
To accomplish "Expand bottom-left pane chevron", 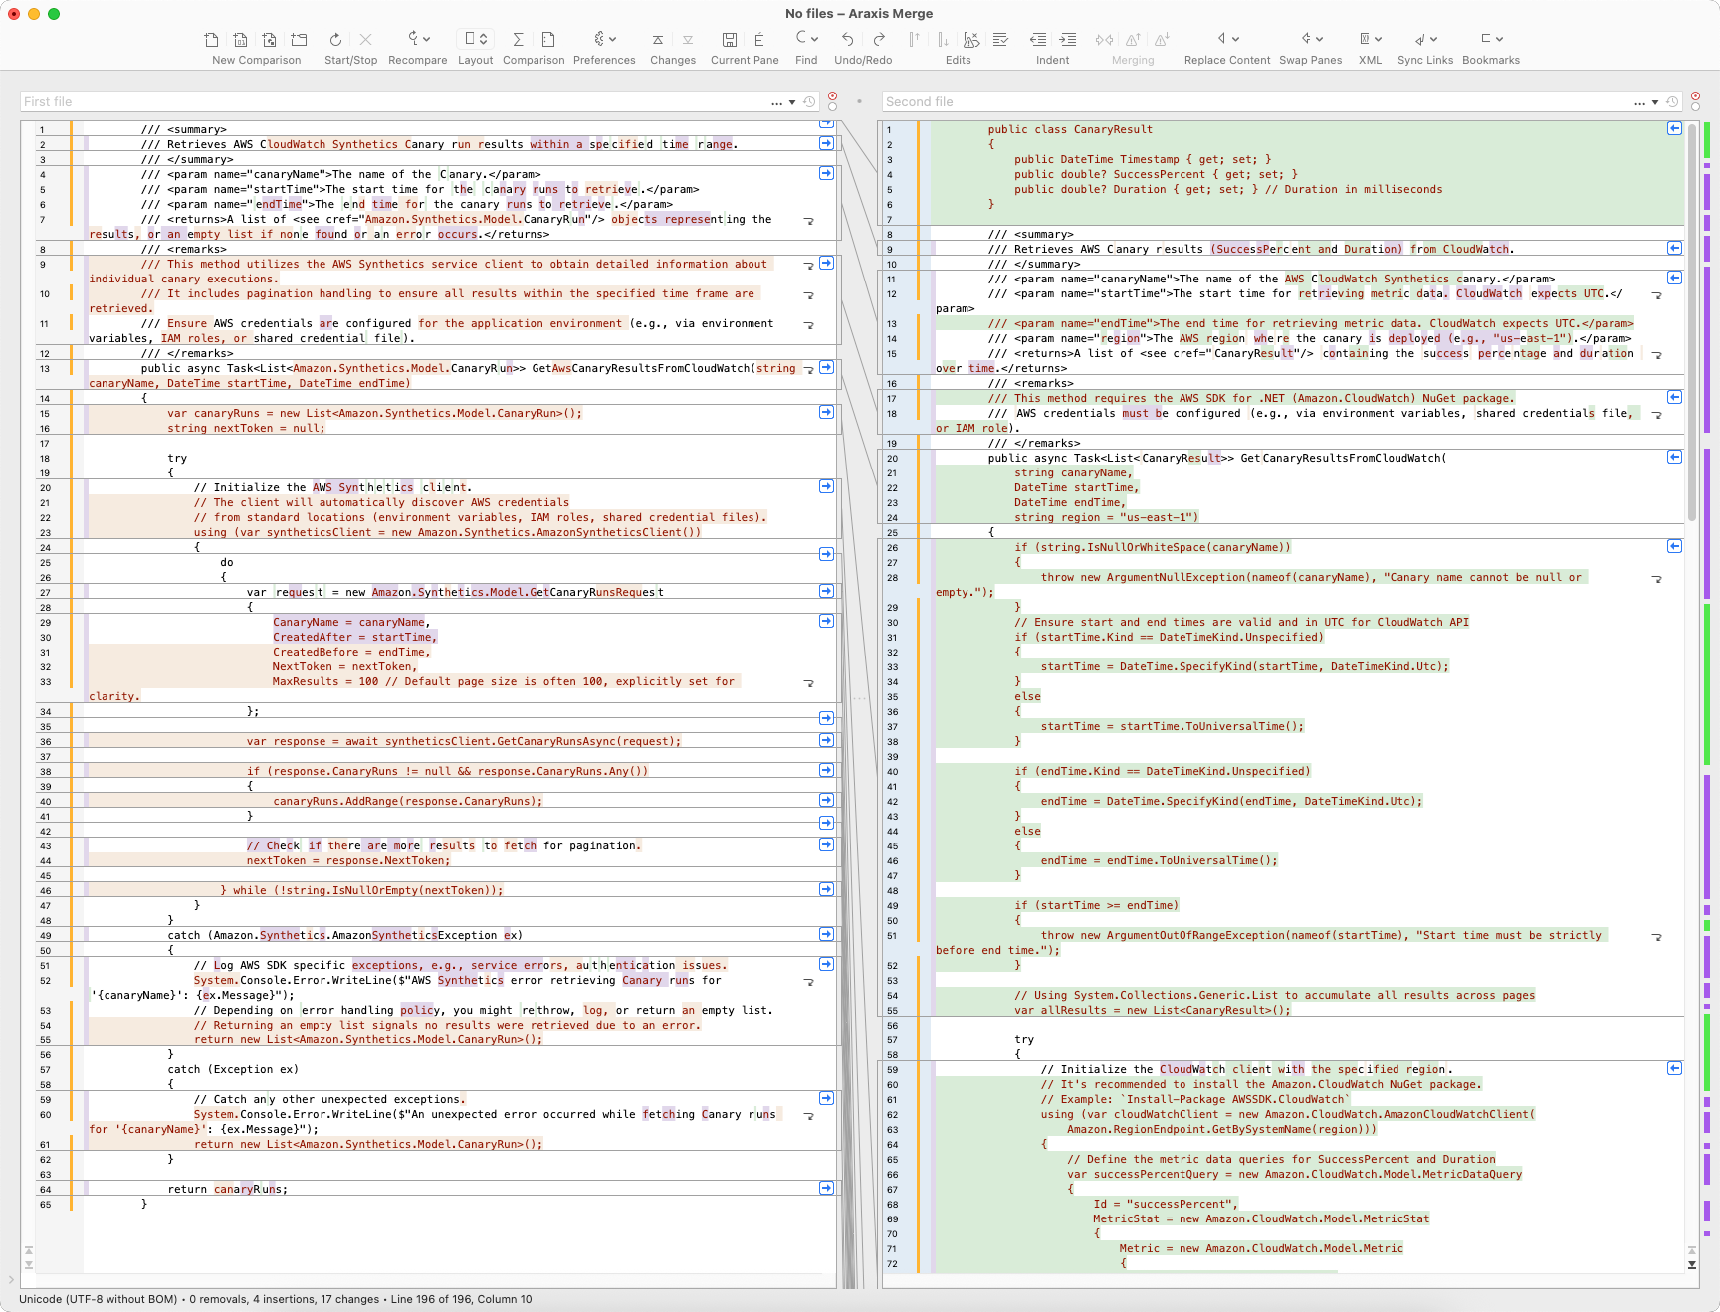I will 11,1280.
